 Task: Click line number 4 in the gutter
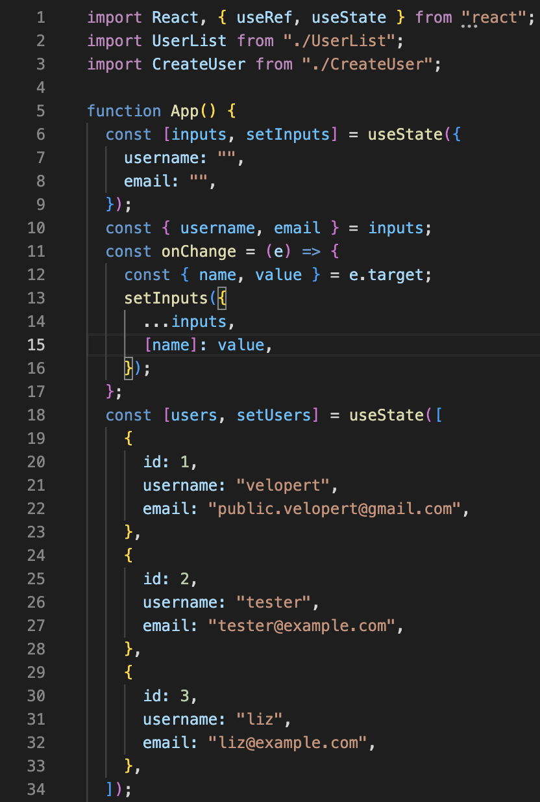point(41,88)
